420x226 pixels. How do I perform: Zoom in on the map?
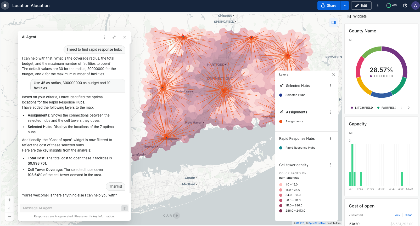pyautogui.click(x=9, y=200)
